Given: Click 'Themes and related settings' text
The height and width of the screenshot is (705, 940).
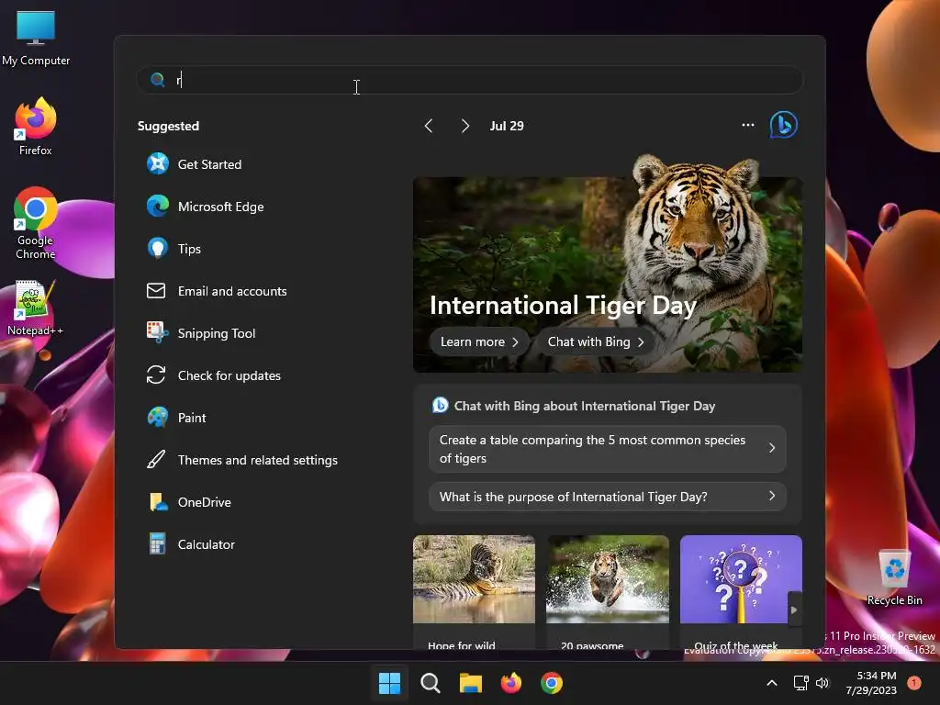Looking at the screenshot, I should point(258,460).
